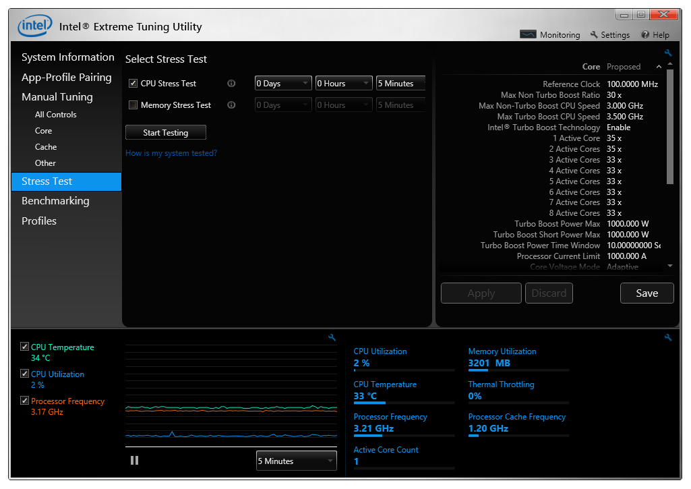Enable the Memory Stress Test checkbox

point(133,105)
